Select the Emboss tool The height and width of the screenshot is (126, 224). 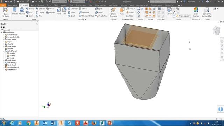click(40, 9)
